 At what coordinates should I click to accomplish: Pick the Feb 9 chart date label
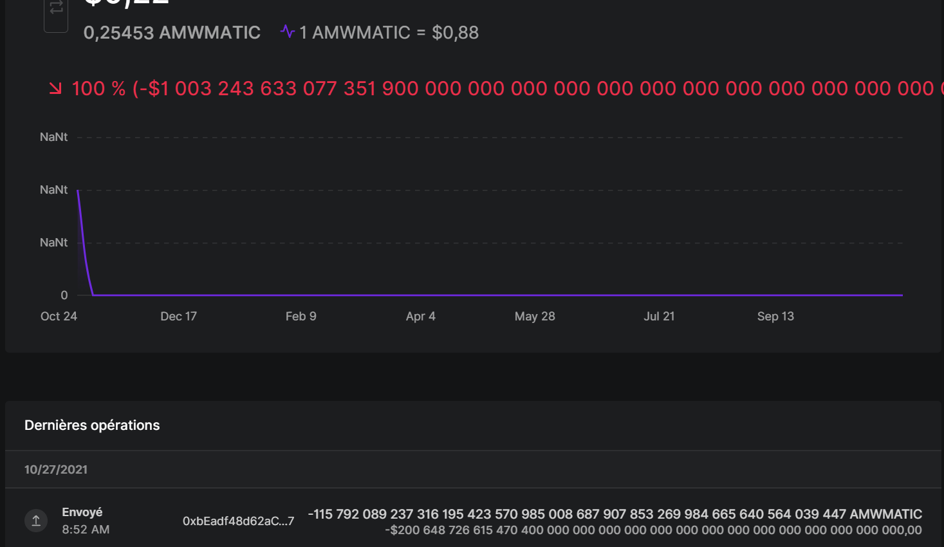301,317
